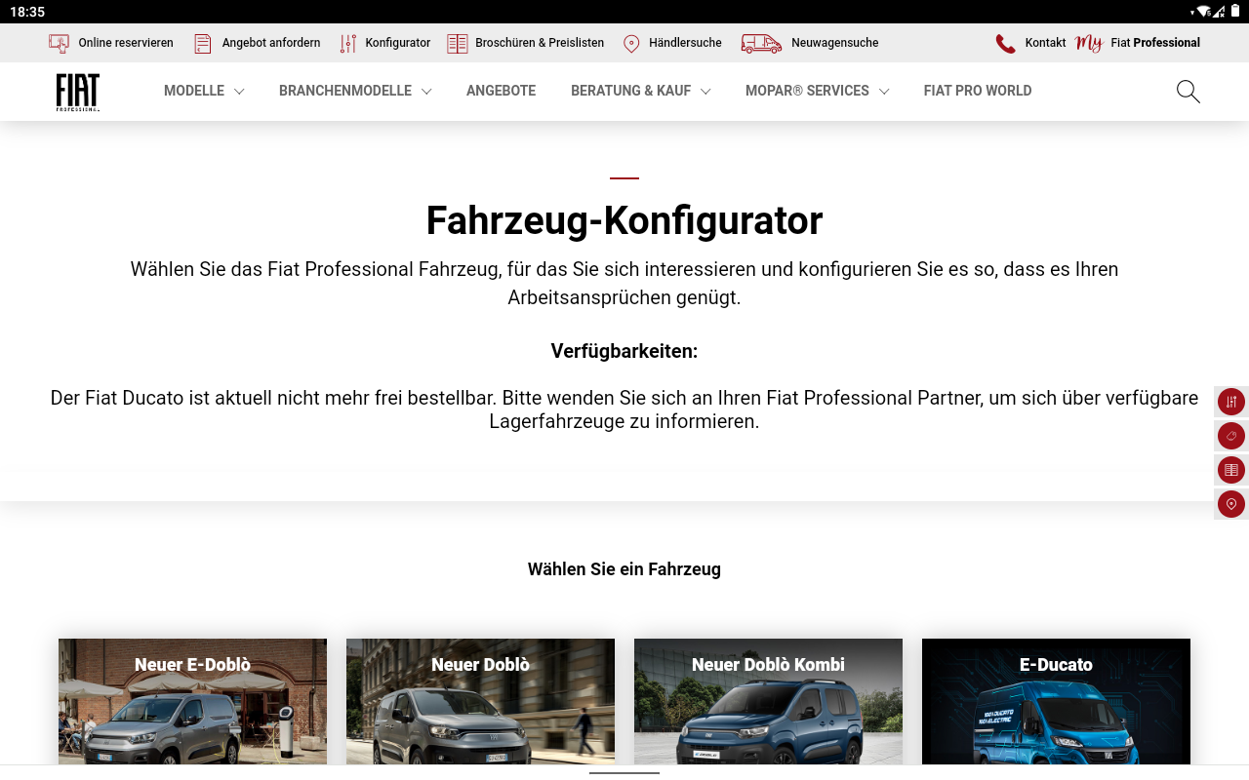Click the Verfügbarkeiten: heading

[624, 351]
